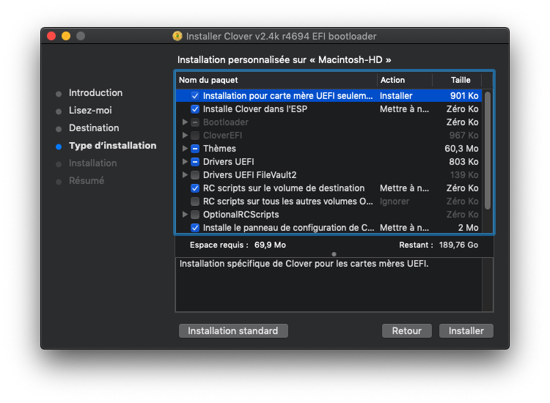
Task: Open the Destination step in the sidebar
Action: (94, 128)
